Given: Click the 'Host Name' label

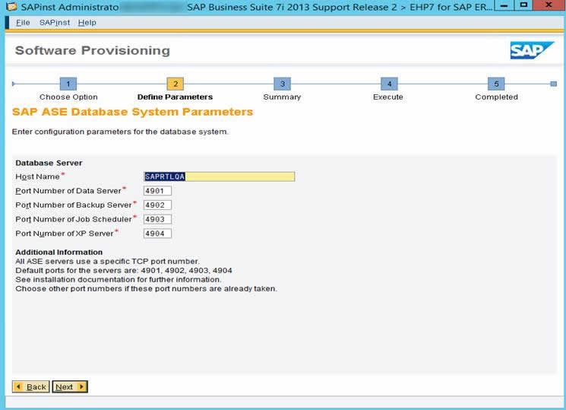Looking at the screenshot, I should [x=37, y=176].
